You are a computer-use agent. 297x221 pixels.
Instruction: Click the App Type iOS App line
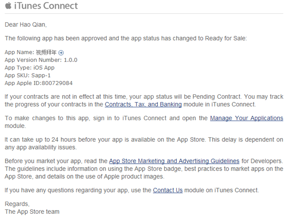(30, 68)
